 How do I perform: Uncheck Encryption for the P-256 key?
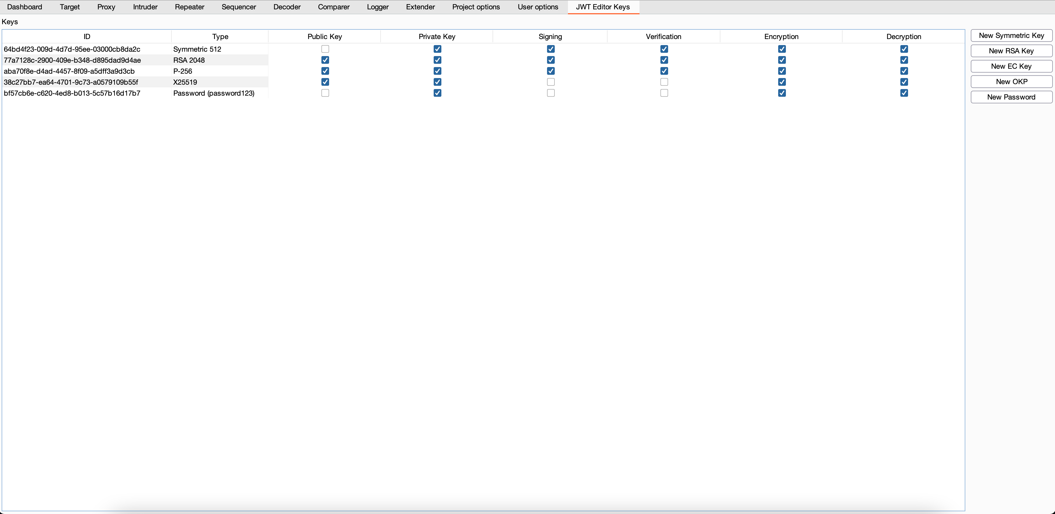781,71
